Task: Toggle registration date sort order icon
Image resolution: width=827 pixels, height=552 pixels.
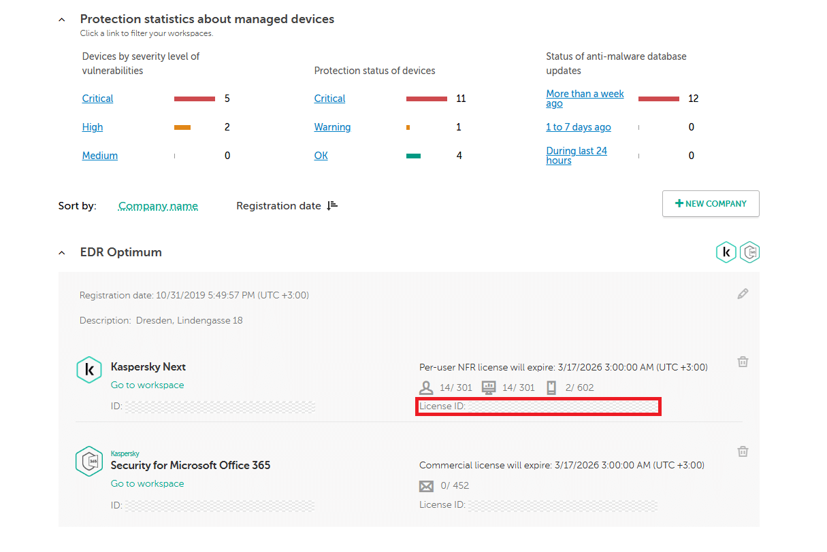Action: tap(332, 205)
